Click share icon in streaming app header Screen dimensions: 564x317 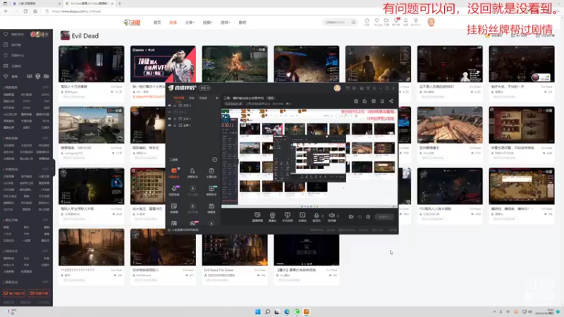(391, 101)
